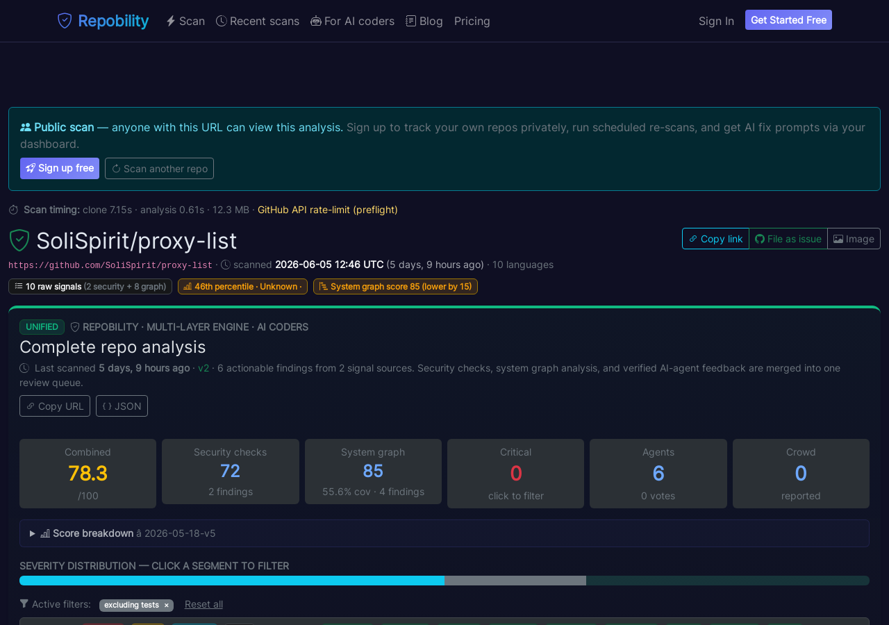Click the clock icon before Last scanned
The image size is (889, 625).
pos(24,368)
